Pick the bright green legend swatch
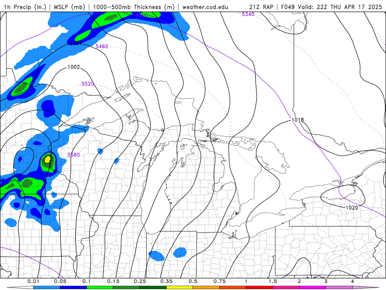This screenshot has width=386, height=290. 100,288
